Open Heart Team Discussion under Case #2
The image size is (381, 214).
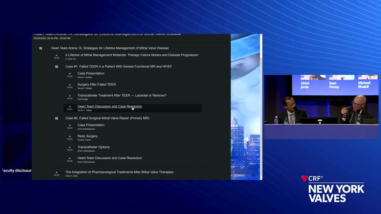click(110, 158)
